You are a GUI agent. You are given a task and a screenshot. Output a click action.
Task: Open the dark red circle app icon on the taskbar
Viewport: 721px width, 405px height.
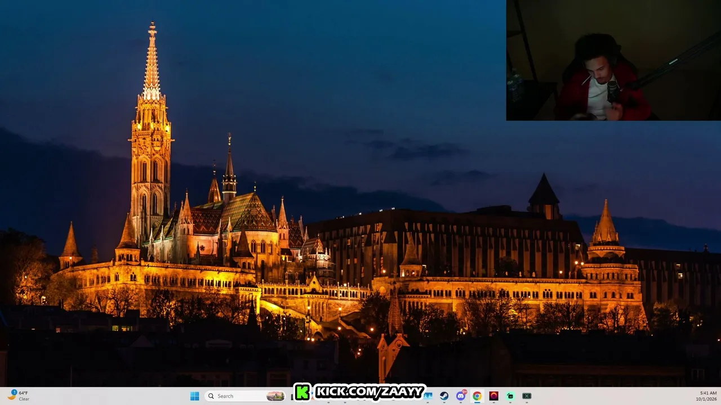[493, 396]
